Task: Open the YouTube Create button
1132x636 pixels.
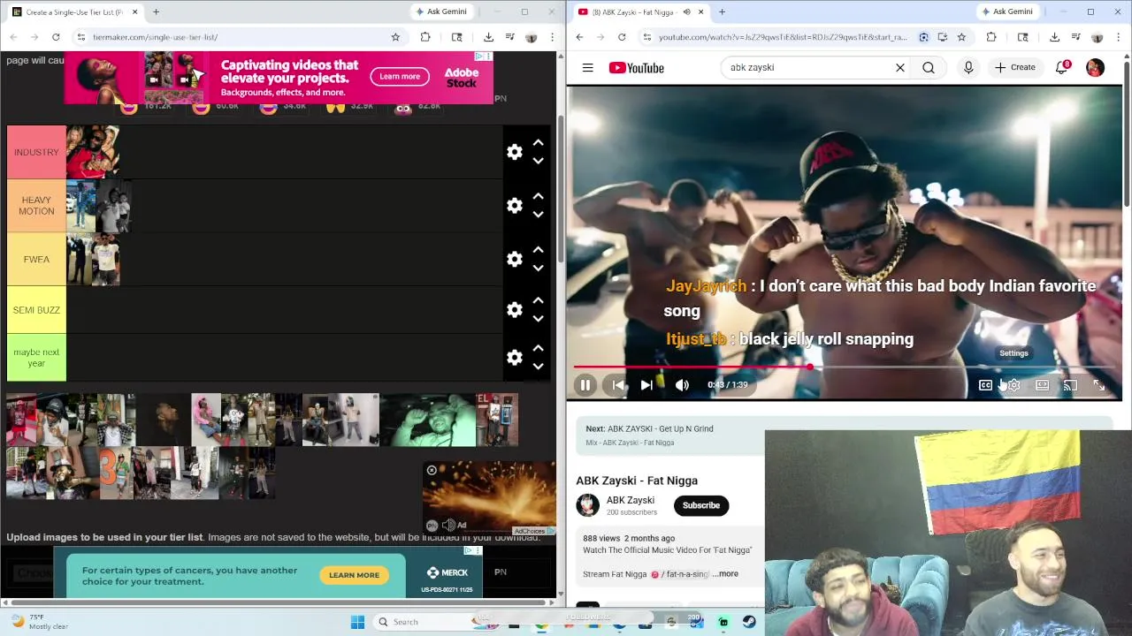Action: [1014, 67]
